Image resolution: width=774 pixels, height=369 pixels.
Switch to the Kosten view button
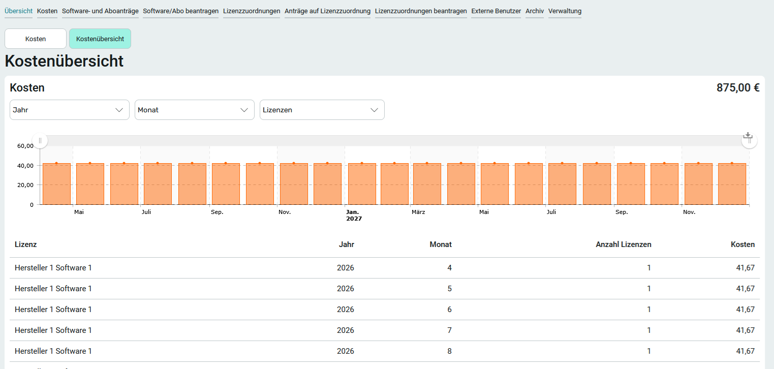[x=36, y=39]
